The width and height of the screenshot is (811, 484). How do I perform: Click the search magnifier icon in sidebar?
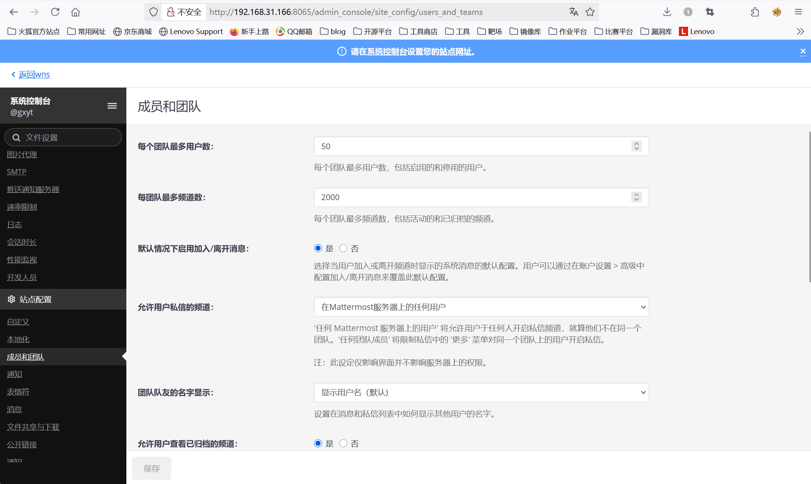click(x=16, y=137)
